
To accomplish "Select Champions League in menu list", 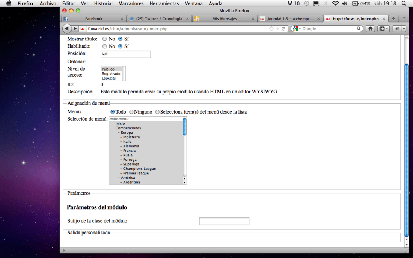I will (146, 169).
